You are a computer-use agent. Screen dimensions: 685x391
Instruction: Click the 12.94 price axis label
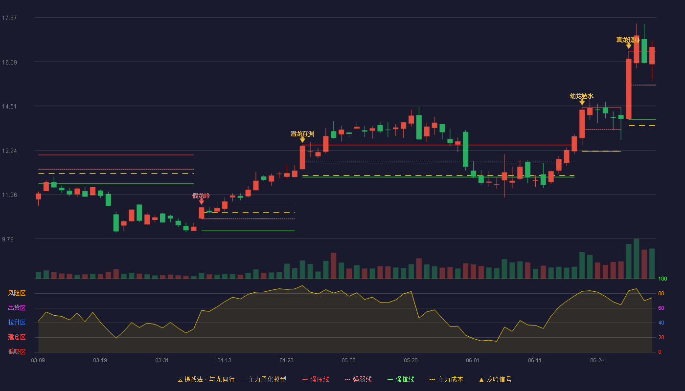pos(9,151)
